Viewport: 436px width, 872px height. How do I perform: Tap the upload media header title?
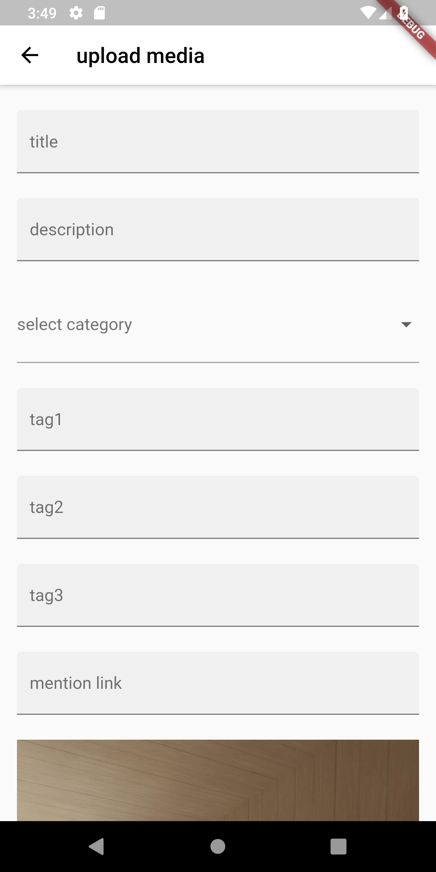click(140, 55)
